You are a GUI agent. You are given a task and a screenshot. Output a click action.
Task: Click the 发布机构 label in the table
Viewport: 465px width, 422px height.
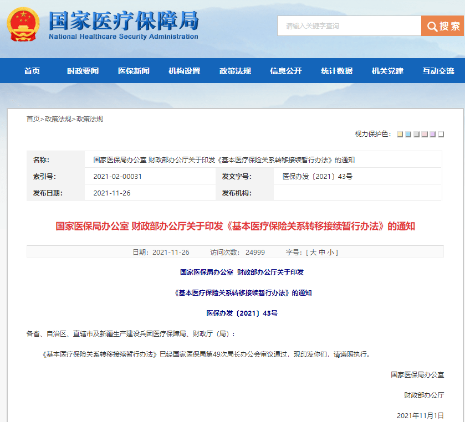(237, 193)
